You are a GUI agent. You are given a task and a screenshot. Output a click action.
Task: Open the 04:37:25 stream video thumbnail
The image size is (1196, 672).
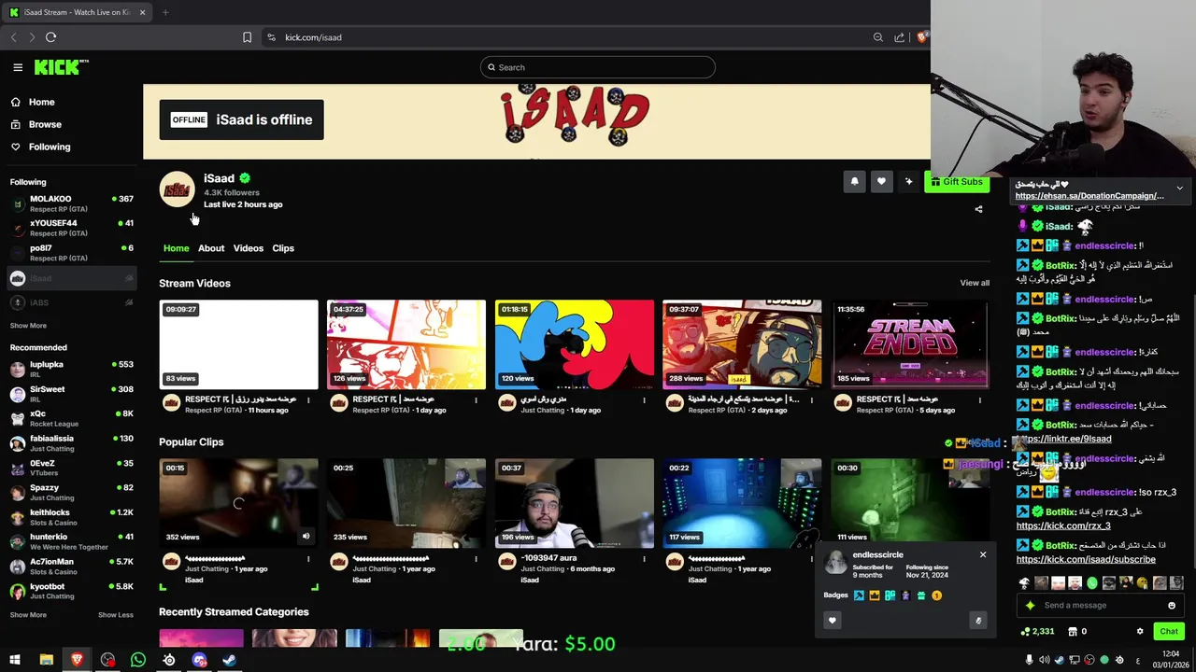[x=406, y=344]
